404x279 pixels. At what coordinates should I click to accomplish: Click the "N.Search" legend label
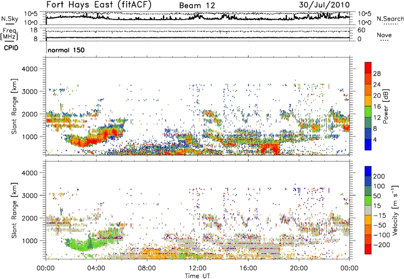[x=390, y=19]
